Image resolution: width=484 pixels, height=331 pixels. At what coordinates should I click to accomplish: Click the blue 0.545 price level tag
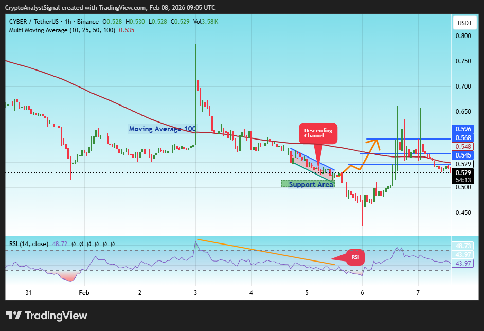[x=463, y=155]
